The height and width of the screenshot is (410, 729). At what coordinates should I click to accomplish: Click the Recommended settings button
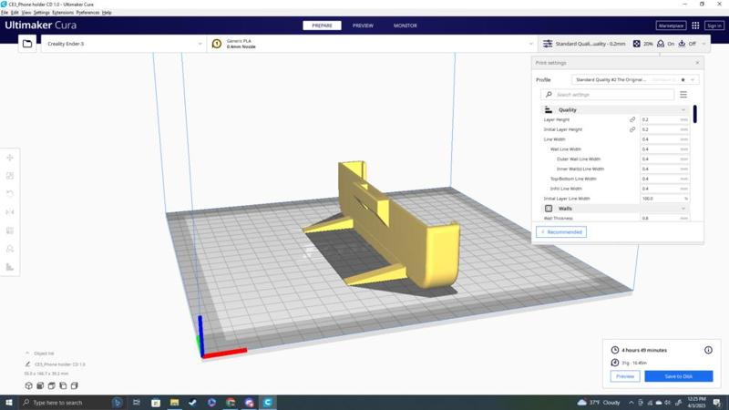(561, 232)
